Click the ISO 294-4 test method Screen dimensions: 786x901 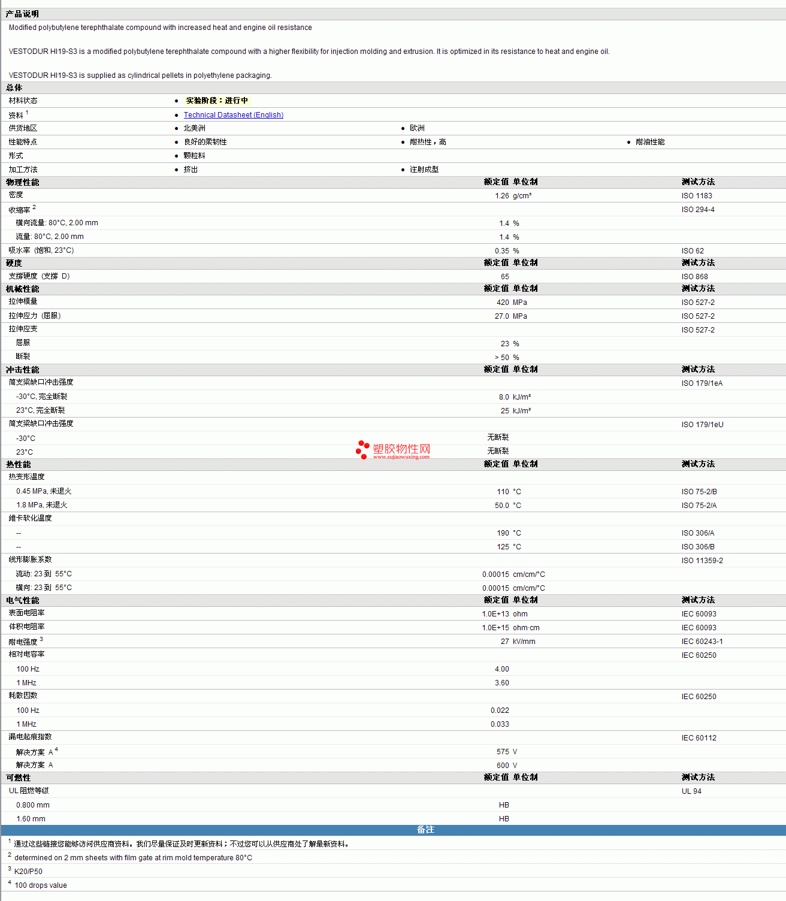[x=698, y=210]
